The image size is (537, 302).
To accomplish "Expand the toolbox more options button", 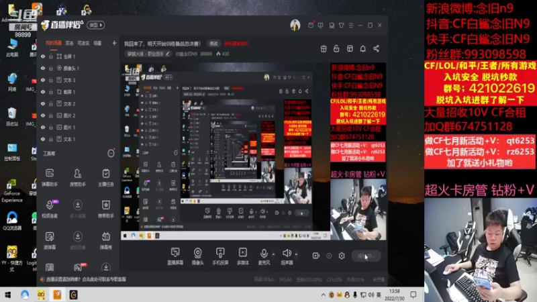I will pos(111,154).
